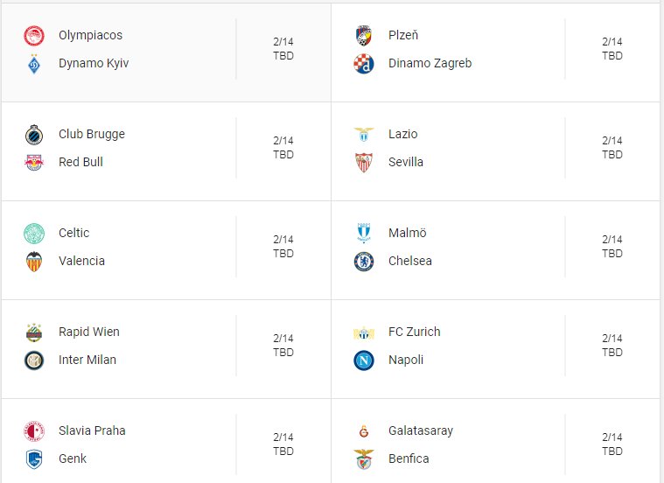Image resolution: width=664 pixels, height=483 pixels.
Task: Click the Galatasaray team name
Action: (x=421, y=430)
